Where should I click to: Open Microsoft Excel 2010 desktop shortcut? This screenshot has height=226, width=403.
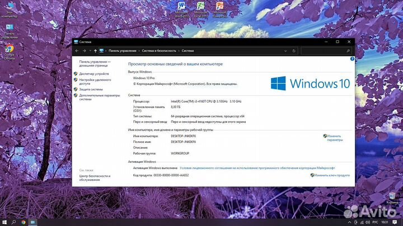pyautogui.click(x=201, y=9)
